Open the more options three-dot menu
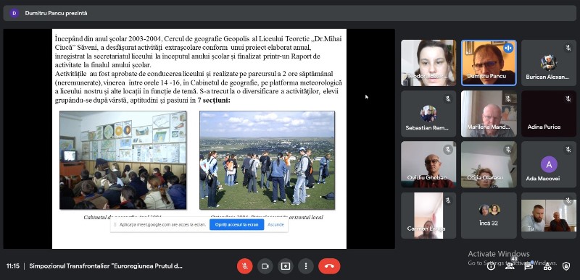Screen dimensions: 580x280 (x=305, y=266)
